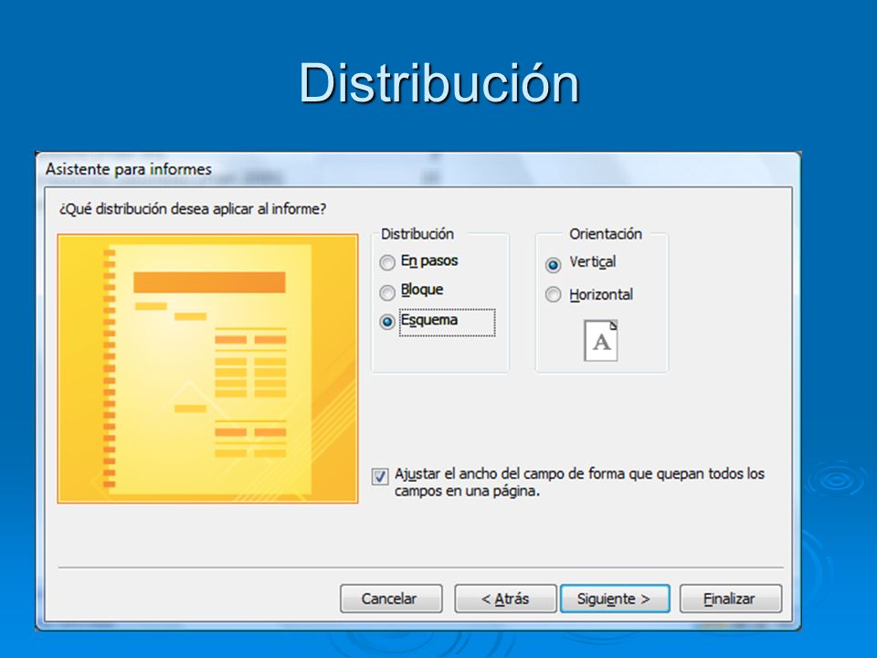Go back with the Atrás button
This screenshot has height=658, width=877.
pyautogui.click(x=505, y=599)
